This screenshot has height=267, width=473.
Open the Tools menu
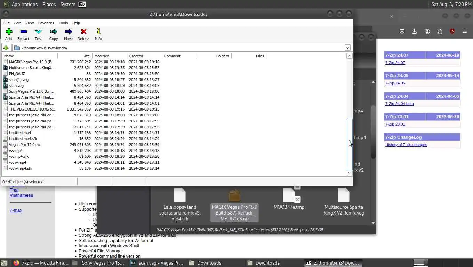click(63, 23)
